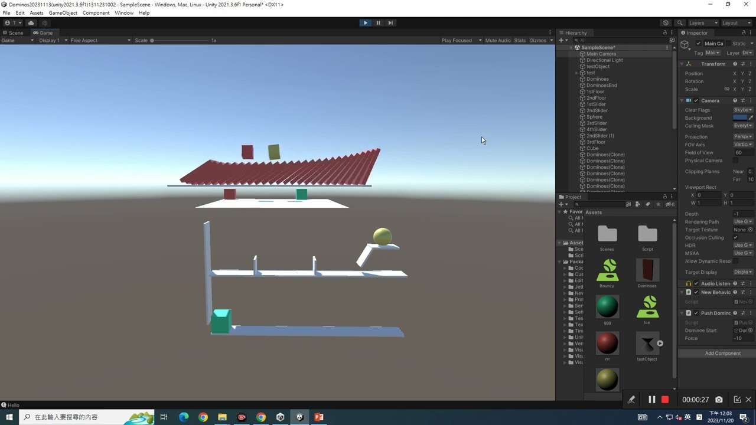Enable the Physical Camera checkbox
Screen dimensions: 756x425
click(735, 161)
